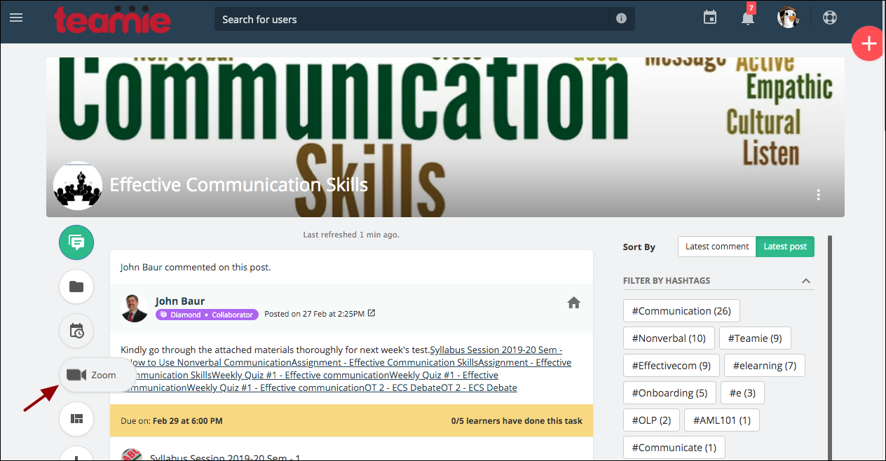
Task: Open the hamburger navigation menu
Action: pos(16,17)
